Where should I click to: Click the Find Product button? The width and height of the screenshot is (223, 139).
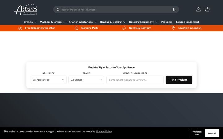179,80
